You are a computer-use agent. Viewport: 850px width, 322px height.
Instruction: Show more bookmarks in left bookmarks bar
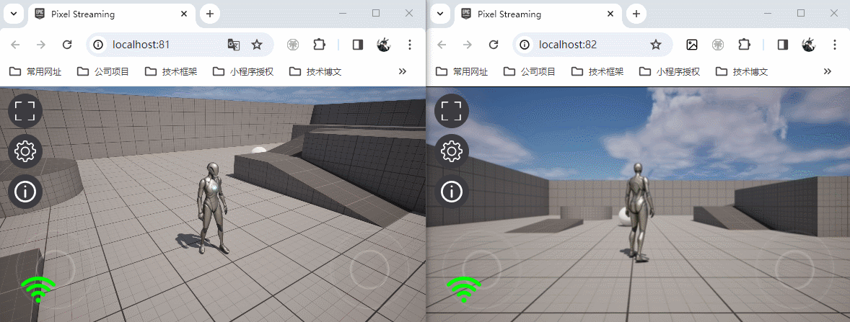[x=402, y=71]
